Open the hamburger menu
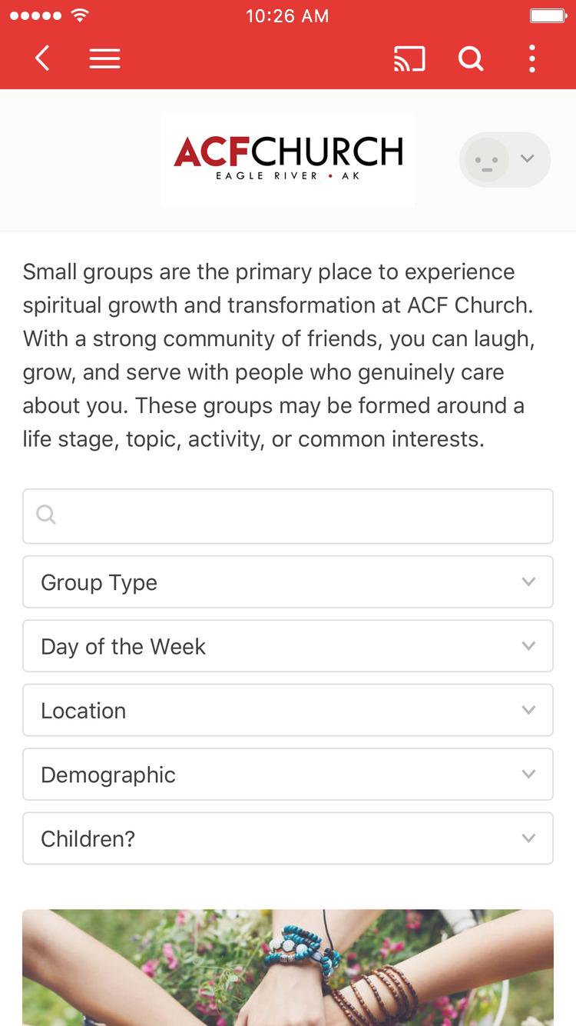The width and height of the screenshot is (576, 1026). (104, 58)
